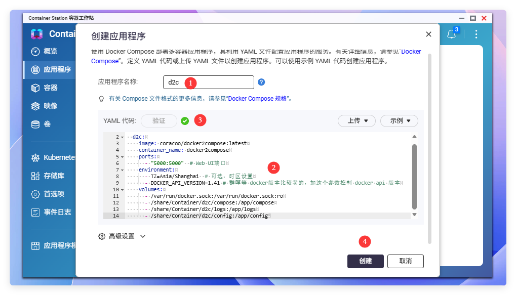Viewport: 516px width, 295px height.
Task: Open the 事件日志 event log icon
Action: 35,213
